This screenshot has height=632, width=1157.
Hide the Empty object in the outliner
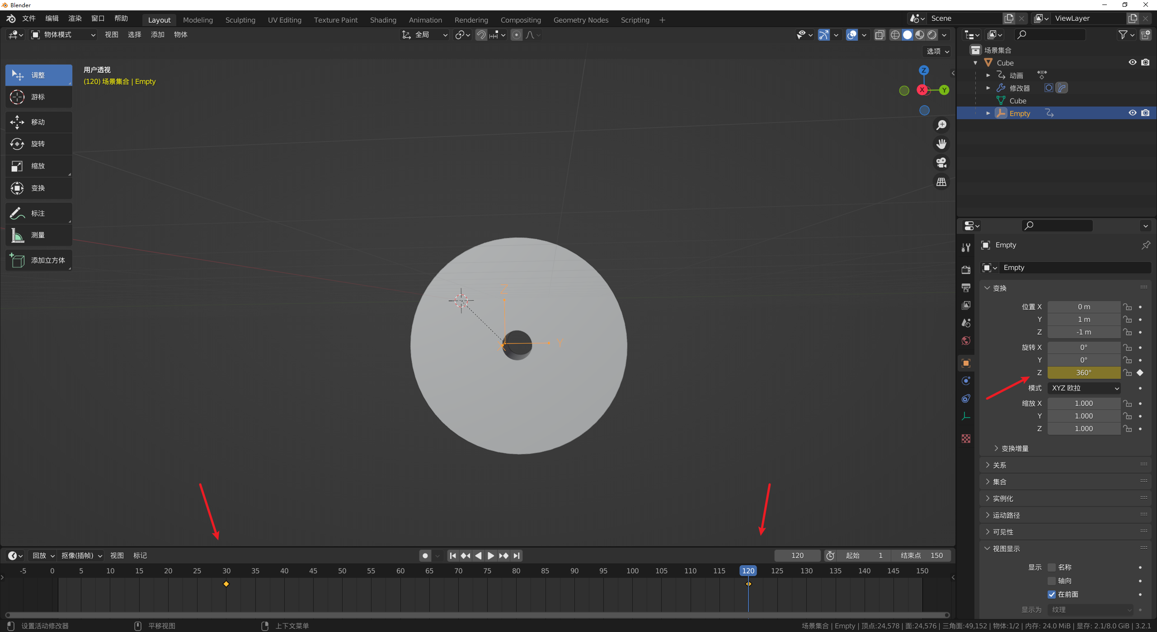[1132, 113]
